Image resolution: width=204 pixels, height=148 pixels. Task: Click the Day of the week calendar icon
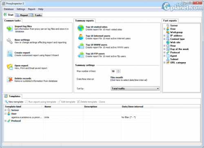(x=168, y=49)
